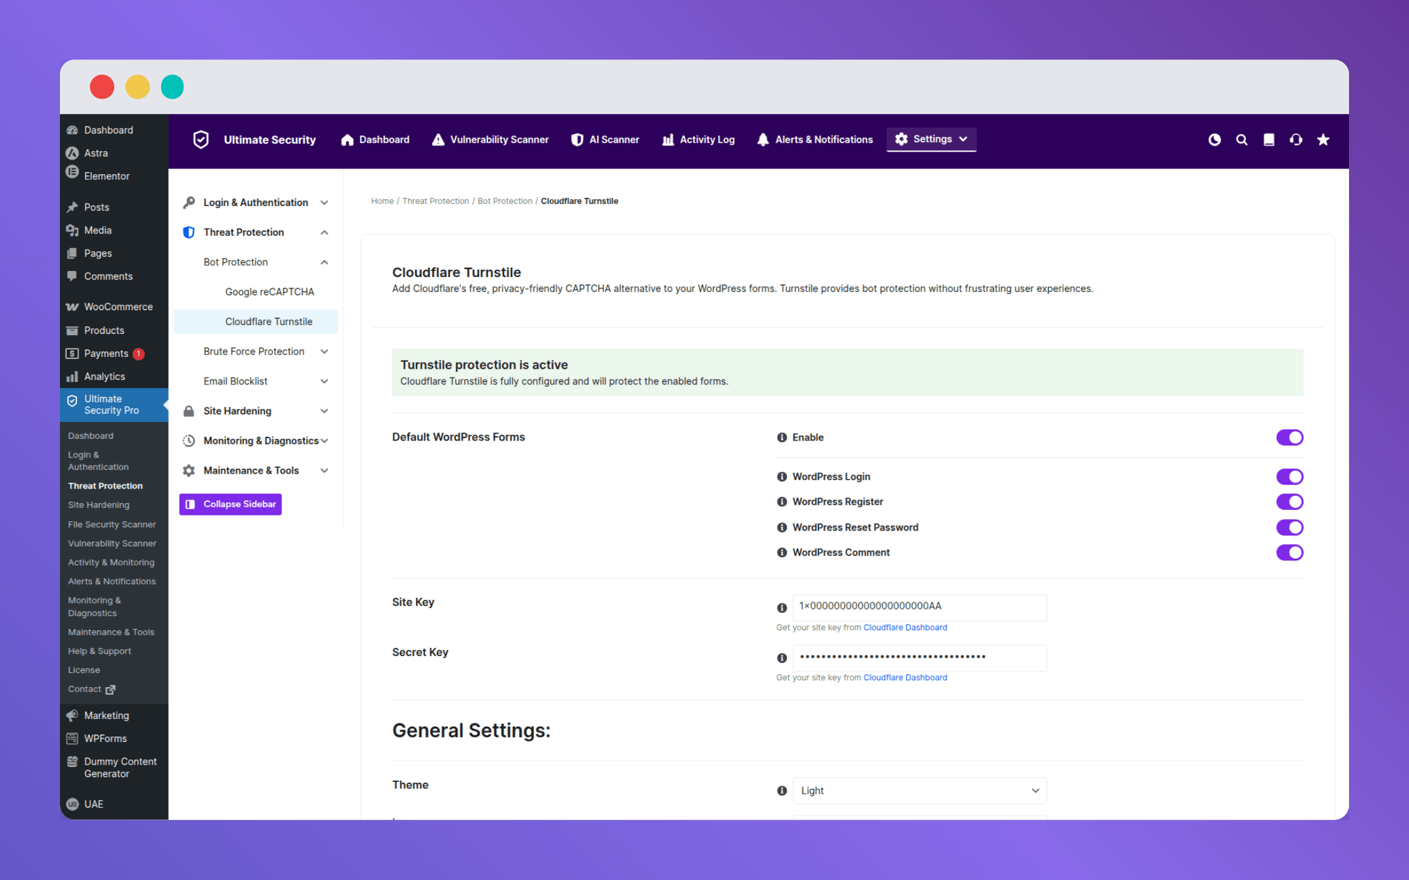Open Activity Log in top navigation
The image size is (1409, 880).
[698, 140]
